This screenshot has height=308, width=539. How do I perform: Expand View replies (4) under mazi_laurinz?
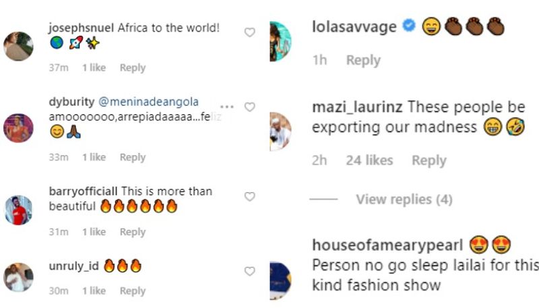pyautogui.click(x=403, y=199)
